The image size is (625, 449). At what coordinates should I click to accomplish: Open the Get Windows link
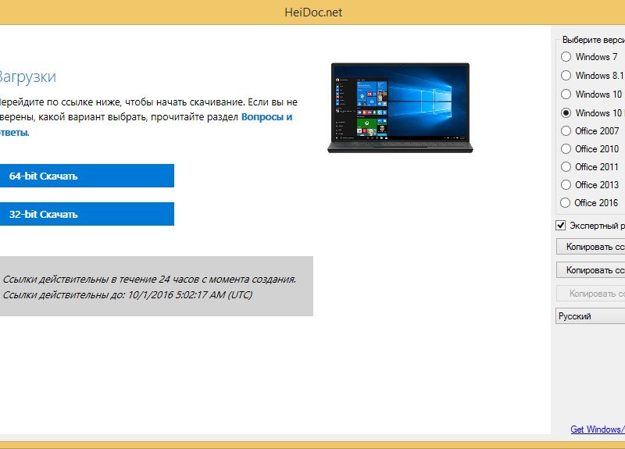click(598, 429)
